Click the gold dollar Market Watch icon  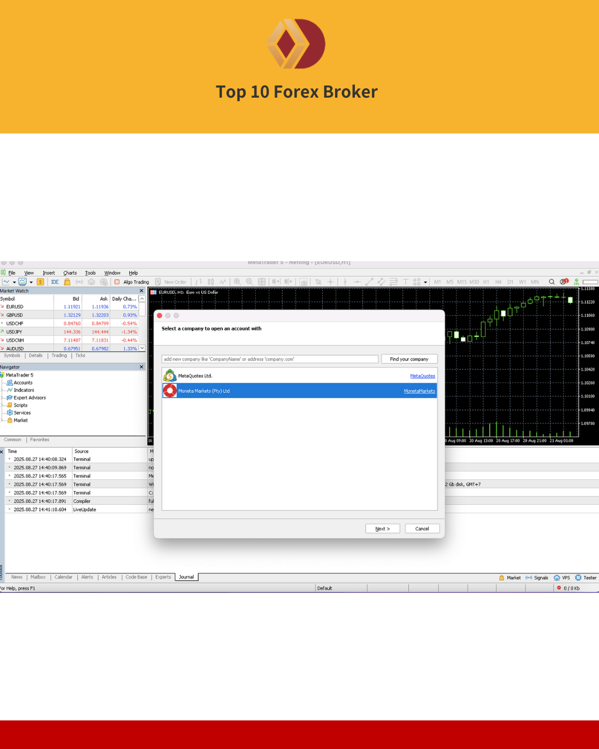pos(40,282)
